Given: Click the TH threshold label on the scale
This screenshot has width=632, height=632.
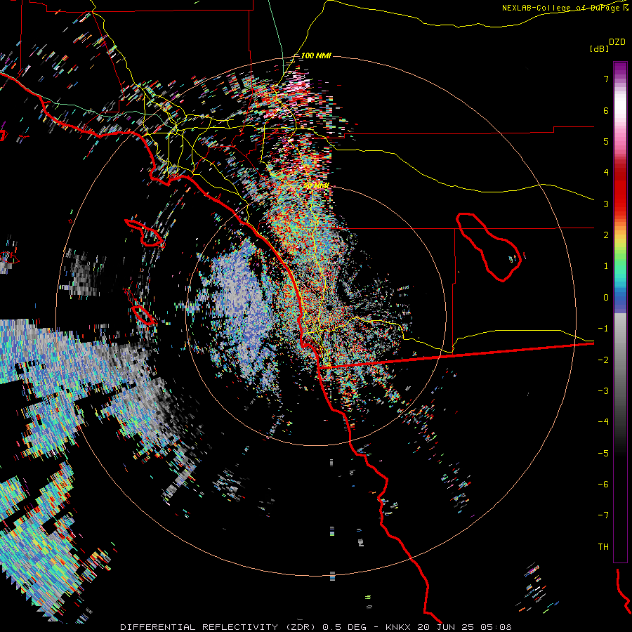Looking at the screenshot, I should 603,547.
